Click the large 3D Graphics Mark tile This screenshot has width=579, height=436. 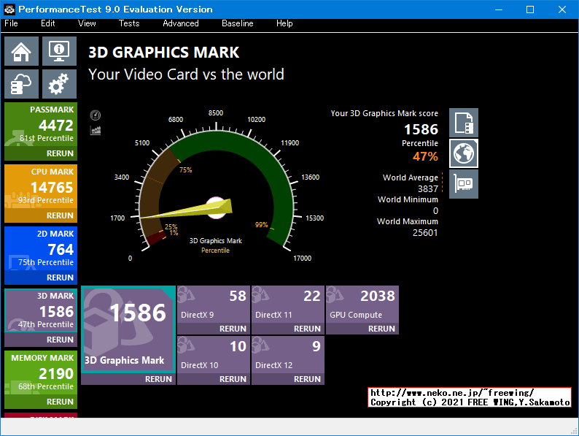coord(128,329)
